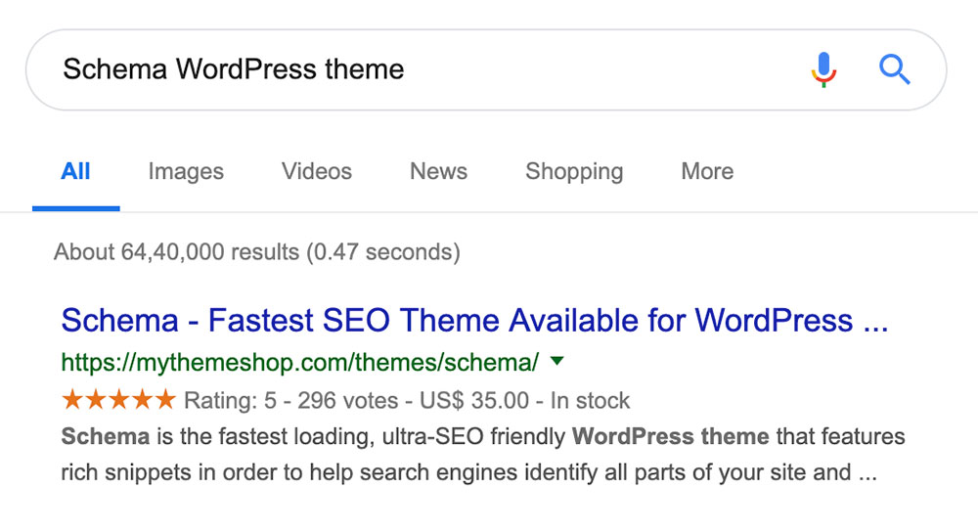Submit the query with the magnifier icon
The width and height of the screenshot is (978, 532).
pyautogui.click(x=895, y=69)
